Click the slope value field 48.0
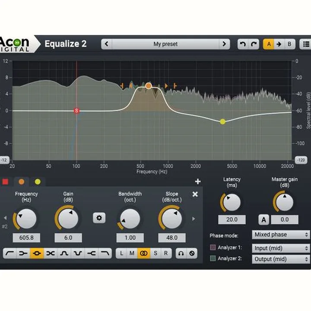 click(x=172, y=238)
